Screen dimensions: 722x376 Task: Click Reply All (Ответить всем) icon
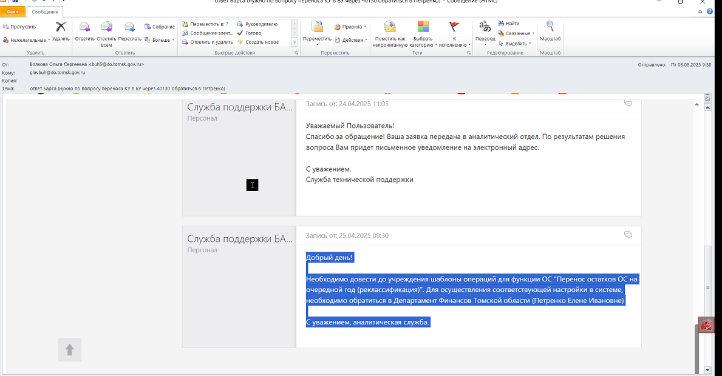pyautogui.click(x=106, y=27)
